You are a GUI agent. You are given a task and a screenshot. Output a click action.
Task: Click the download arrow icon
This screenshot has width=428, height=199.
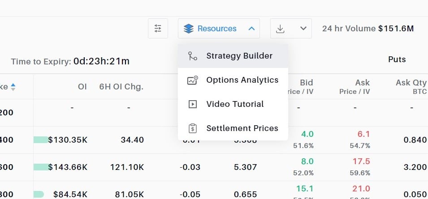(281, 29)
